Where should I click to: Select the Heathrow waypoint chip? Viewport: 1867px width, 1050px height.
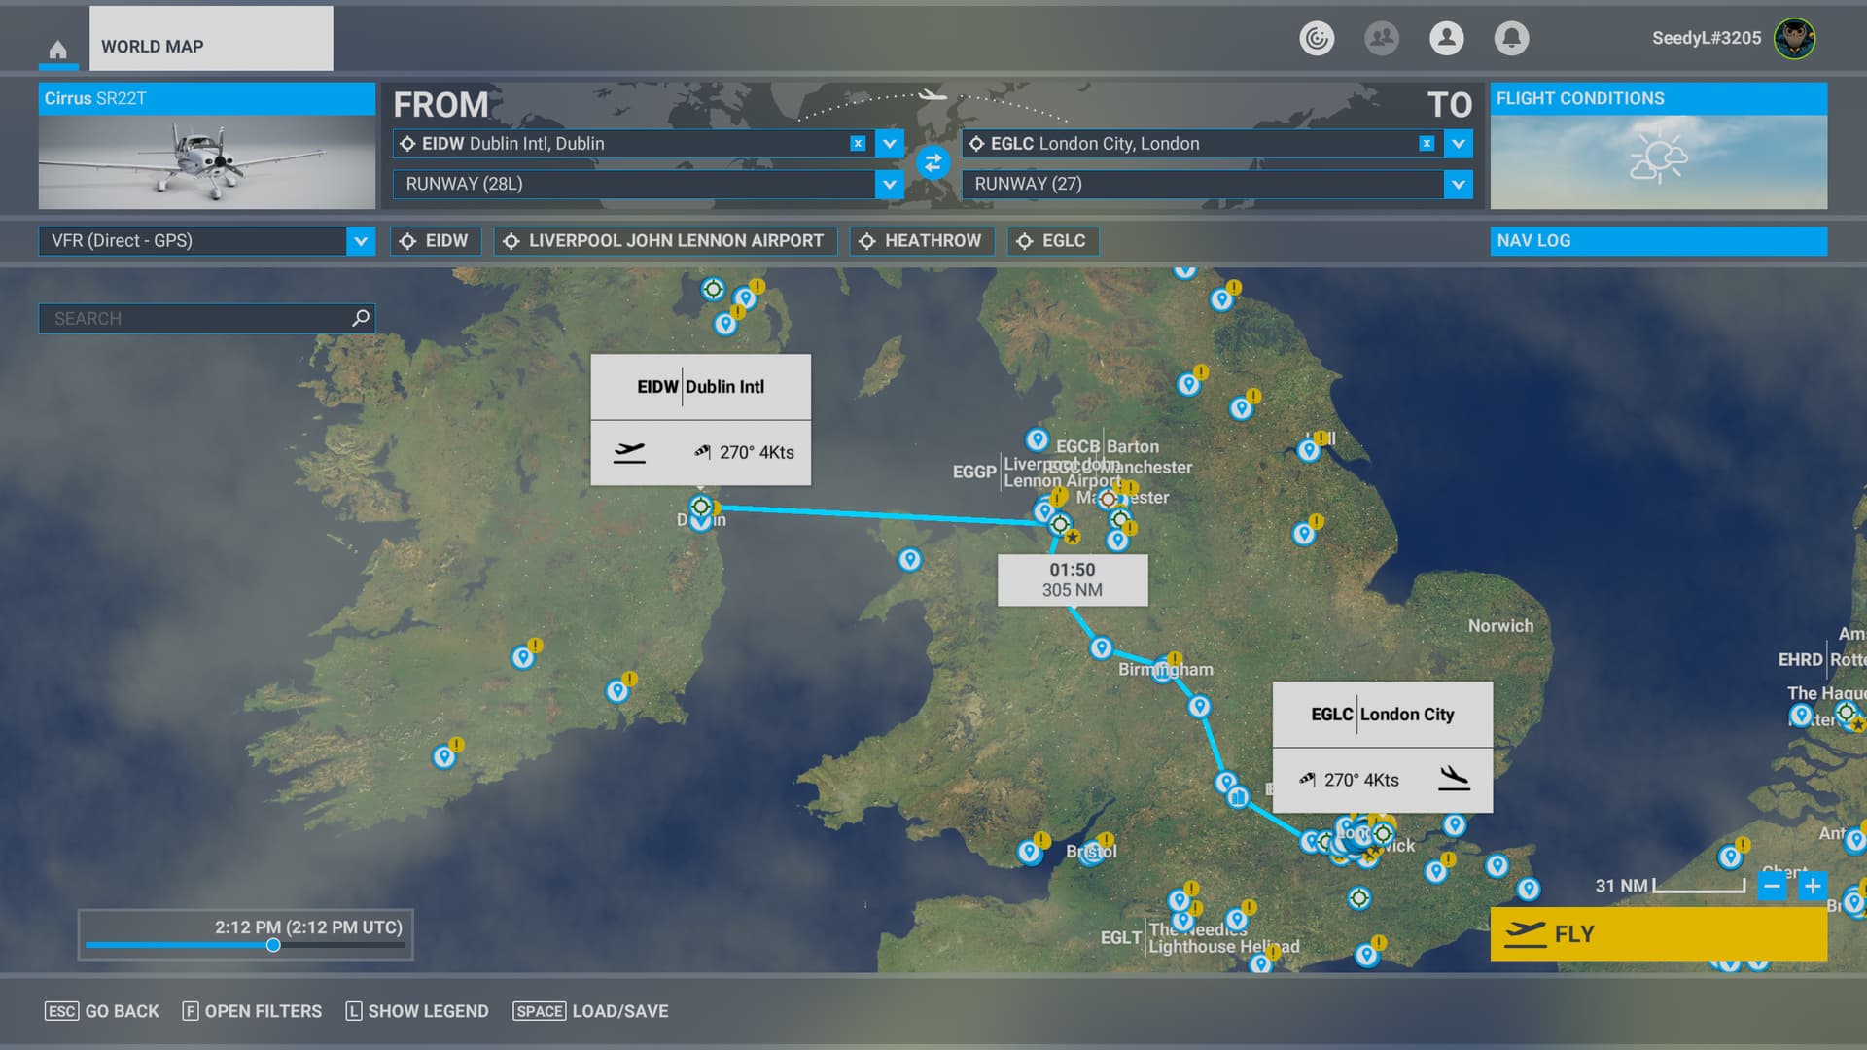[x=922, y=241]
